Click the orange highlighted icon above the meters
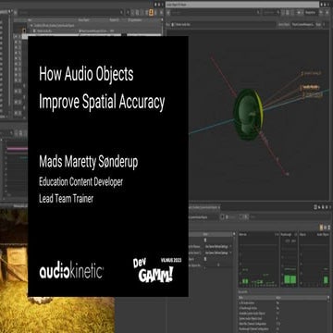Viewport: 333px width, 333px height. [321, 227]
